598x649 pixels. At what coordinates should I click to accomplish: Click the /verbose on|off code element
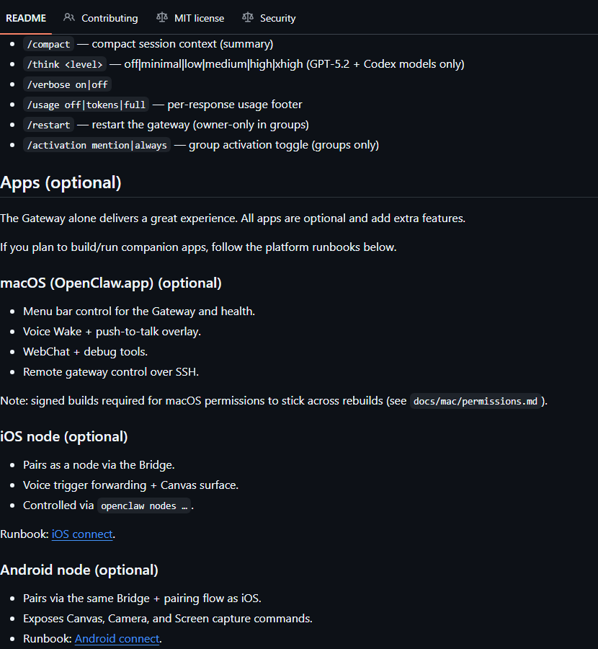tap(67, 84)
